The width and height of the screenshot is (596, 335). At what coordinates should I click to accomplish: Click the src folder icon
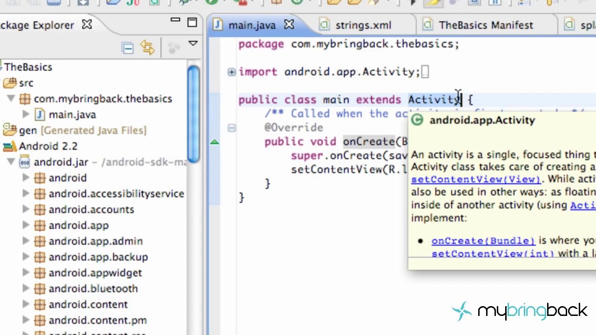(x=10, y=83)
